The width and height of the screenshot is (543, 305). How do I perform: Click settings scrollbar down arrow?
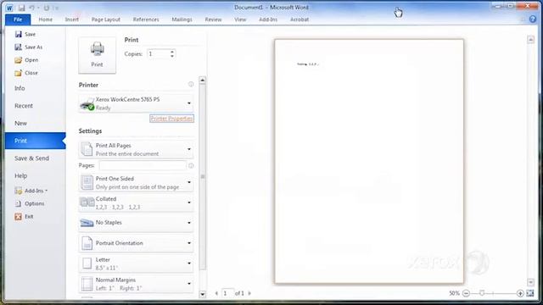(x=203, y=294)
